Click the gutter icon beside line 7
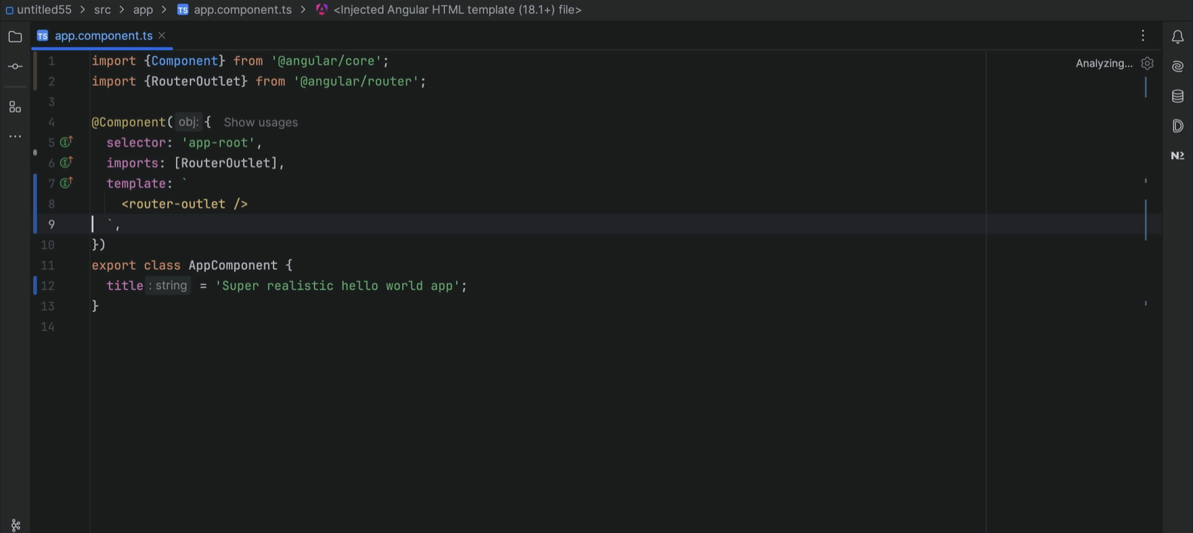Image resolution: width=1193 pixels, height=533 pixels. coord(66,183)
